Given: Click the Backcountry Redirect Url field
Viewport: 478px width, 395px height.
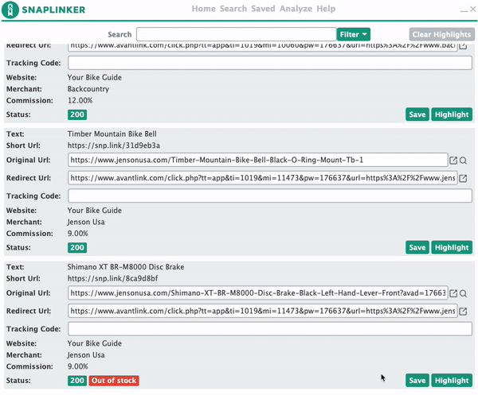Looking at the screenshot, I should pyautogui.click(x=262, y=47).
